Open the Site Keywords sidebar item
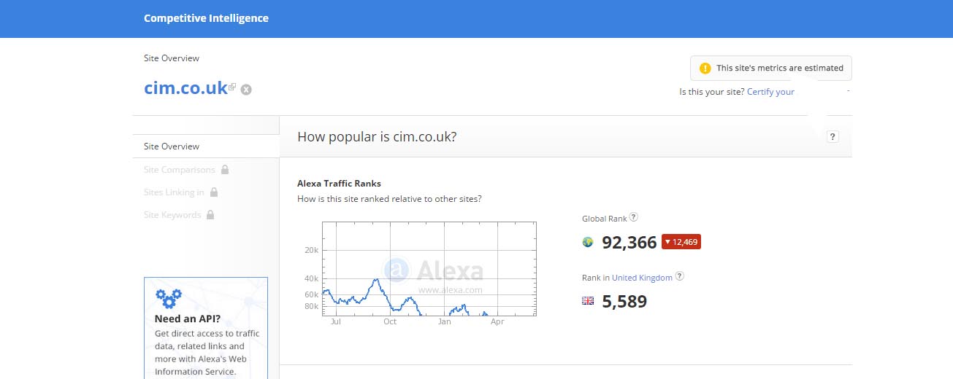The width and height of the screenshot is (953, 379). (172, 214)
